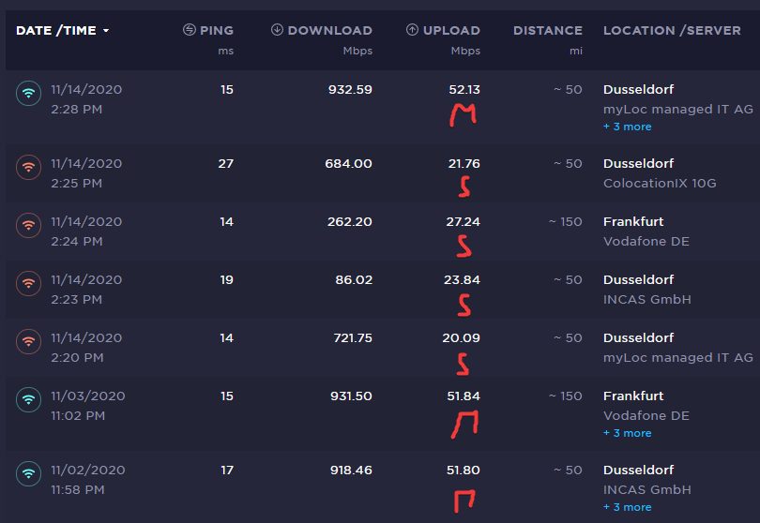Click the green Wi-Fi icon for 11/03/2020 result

(29, 400)
